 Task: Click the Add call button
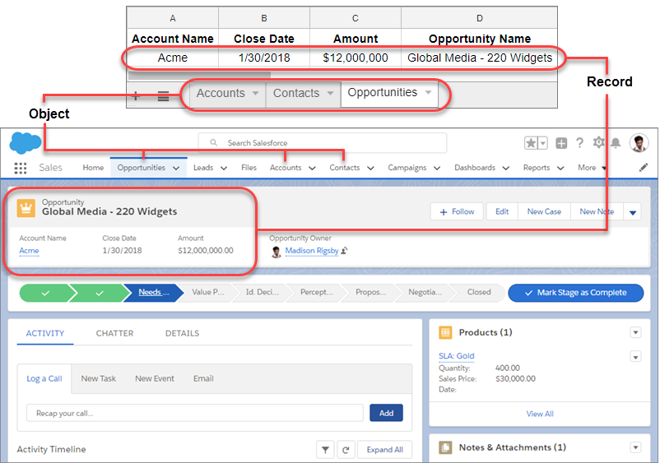coord(386,413)
